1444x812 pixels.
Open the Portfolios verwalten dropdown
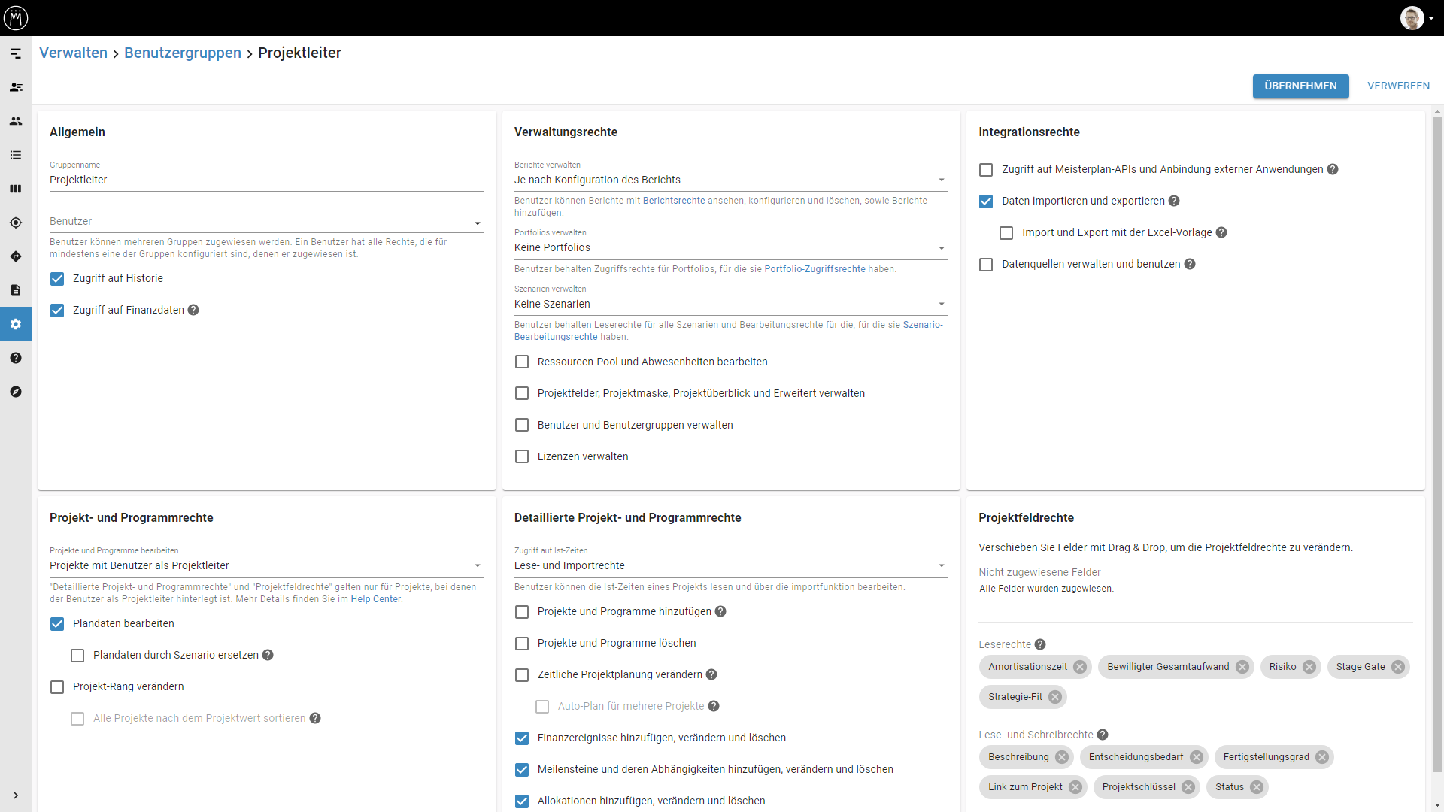[x=730, y=247]
